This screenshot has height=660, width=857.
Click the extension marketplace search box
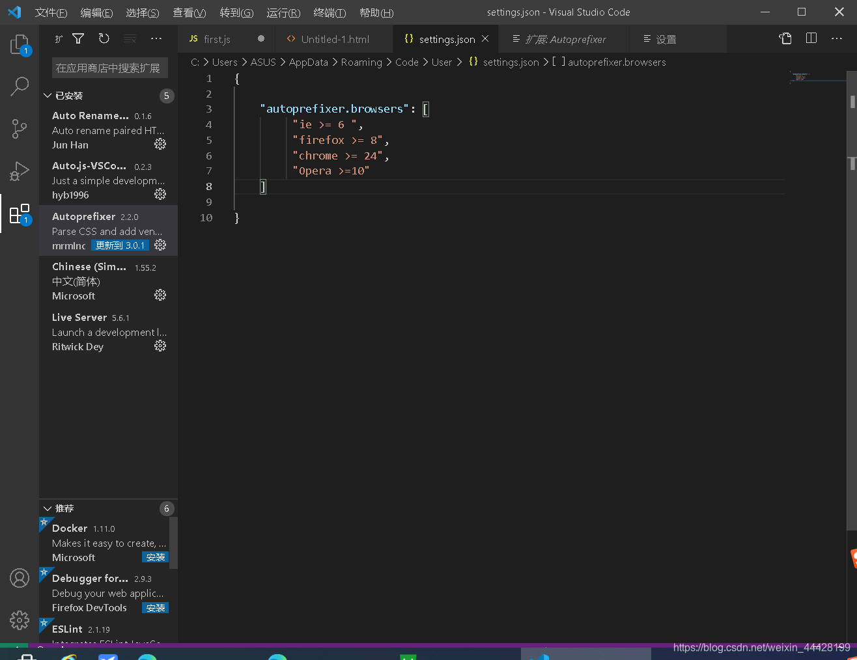point(109,68)
